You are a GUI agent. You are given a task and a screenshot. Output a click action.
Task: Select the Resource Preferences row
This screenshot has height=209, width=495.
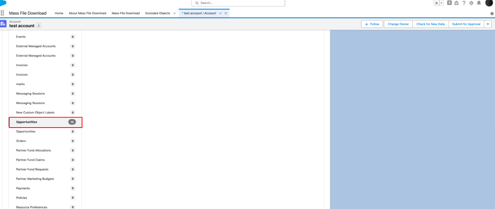pos(45,207)
